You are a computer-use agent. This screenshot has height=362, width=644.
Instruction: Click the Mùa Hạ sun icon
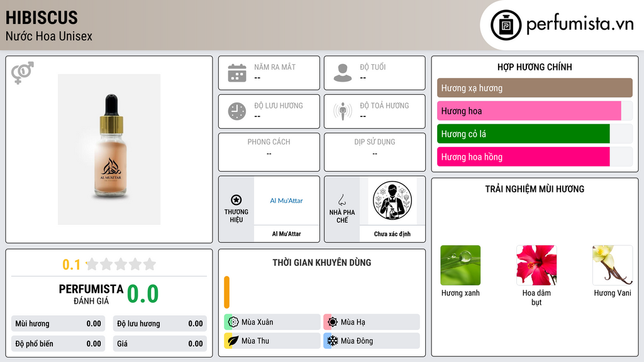tap(333, 322)
